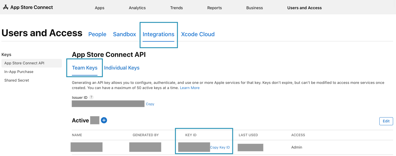396x156 pixels.
Task: Switch to Individual Keys tab
Action: coord(122,68)
